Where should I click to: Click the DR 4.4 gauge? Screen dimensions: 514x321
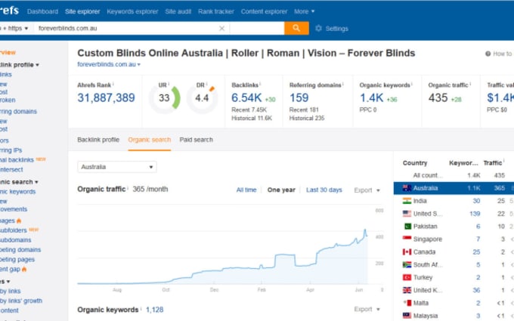pos(203,98)
